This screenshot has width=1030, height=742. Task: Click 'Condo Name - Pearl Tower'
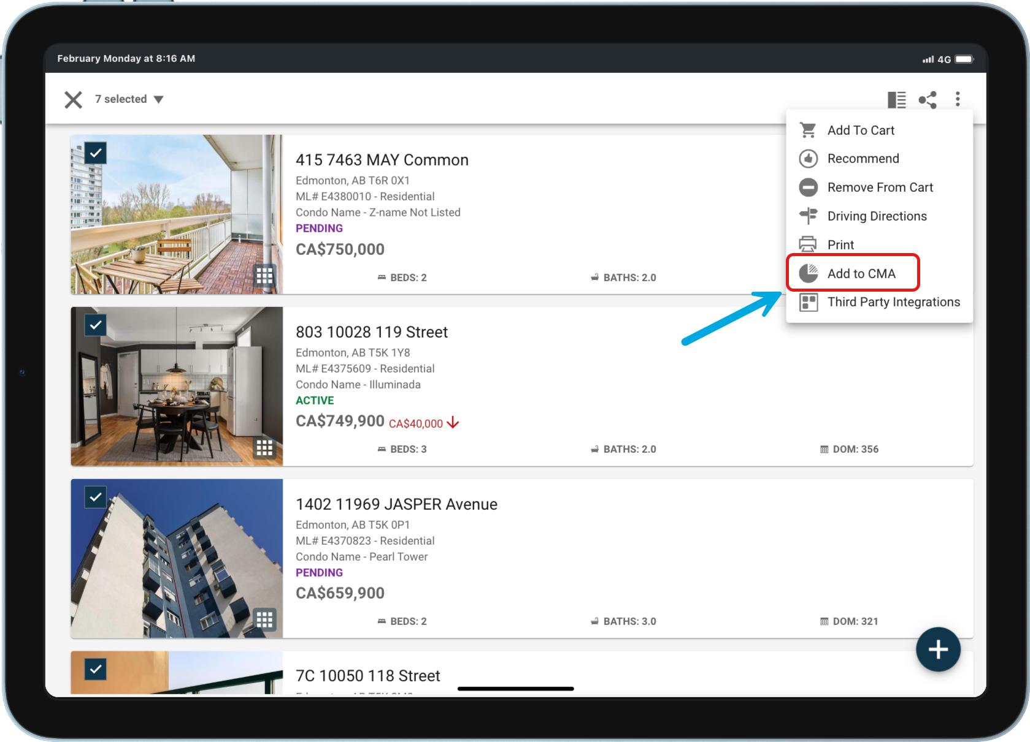362,557
